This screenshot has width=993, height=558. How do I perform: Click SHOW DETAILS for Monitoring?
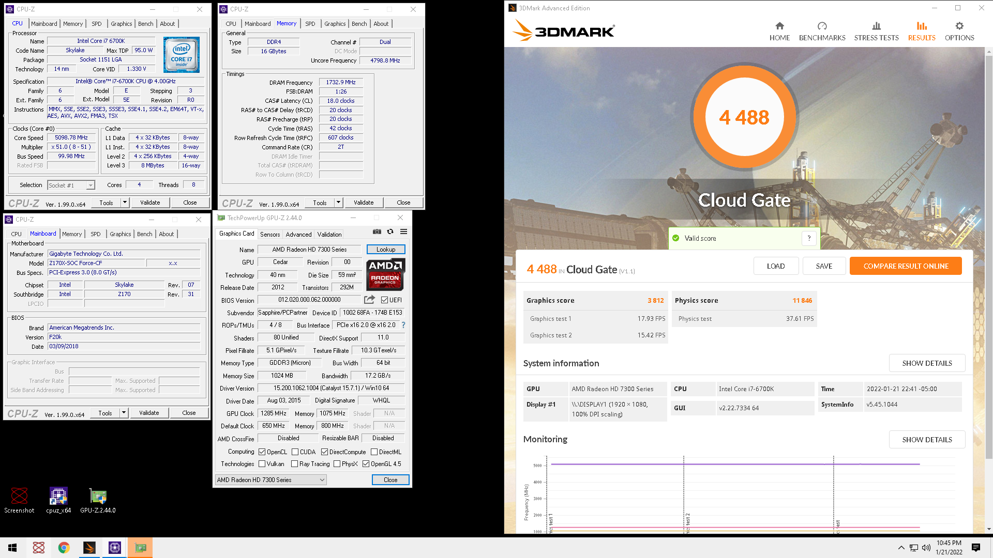tap(927, 440)
